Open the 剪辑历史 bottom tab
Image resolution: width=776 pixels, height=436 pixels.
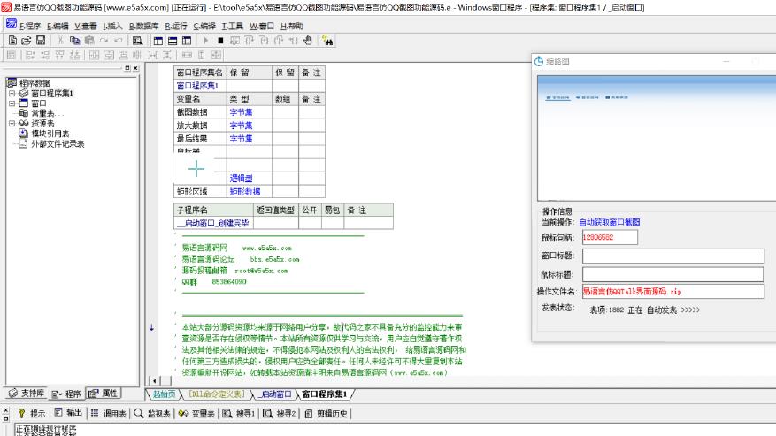(327, 413)
